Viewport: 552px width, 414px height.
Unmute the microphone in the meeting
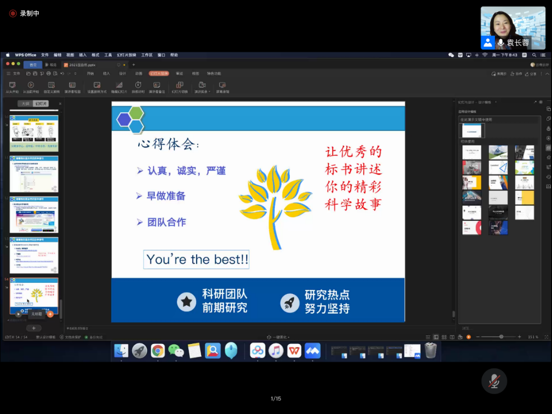[494, 381]
